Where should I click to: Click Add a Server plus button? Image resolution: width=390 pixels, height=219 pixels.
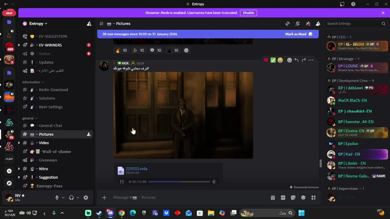pos(9,171)
